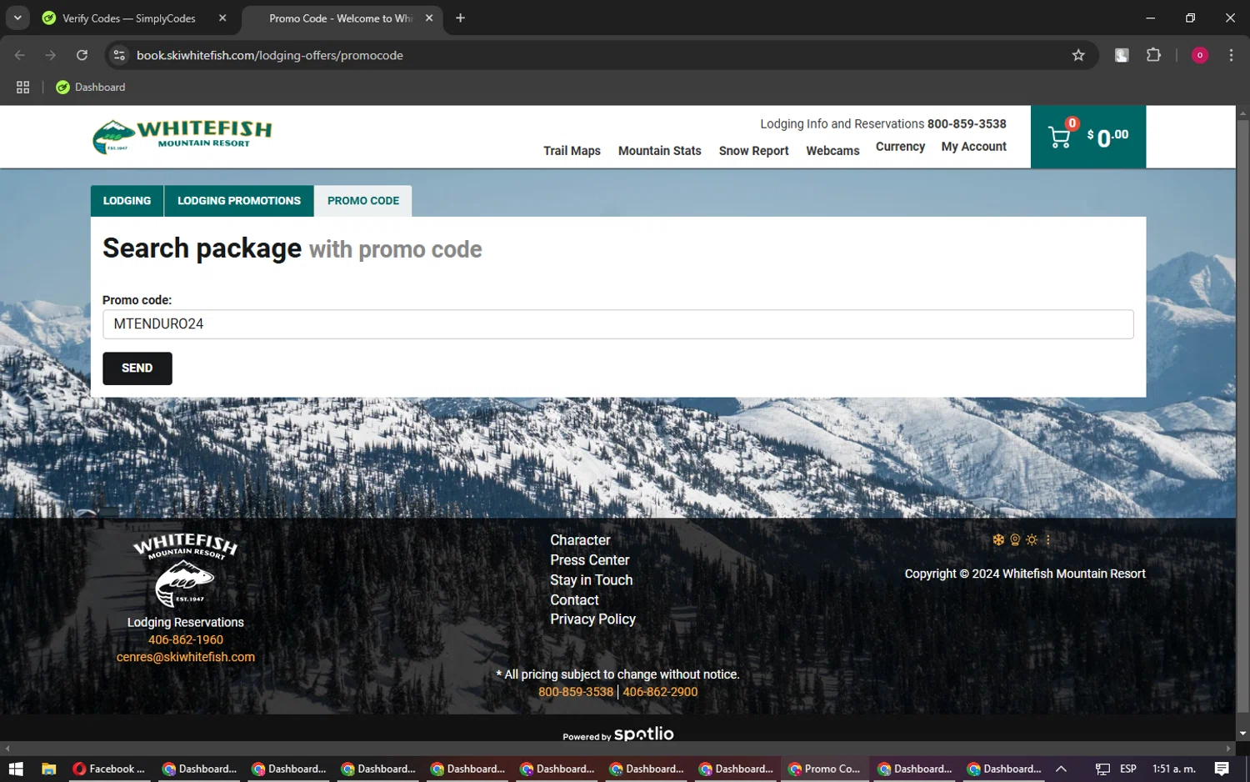Click the taskbar clock 1:51 a. m.
The width and height of the screenshot is (1250, 782).
1173,769
